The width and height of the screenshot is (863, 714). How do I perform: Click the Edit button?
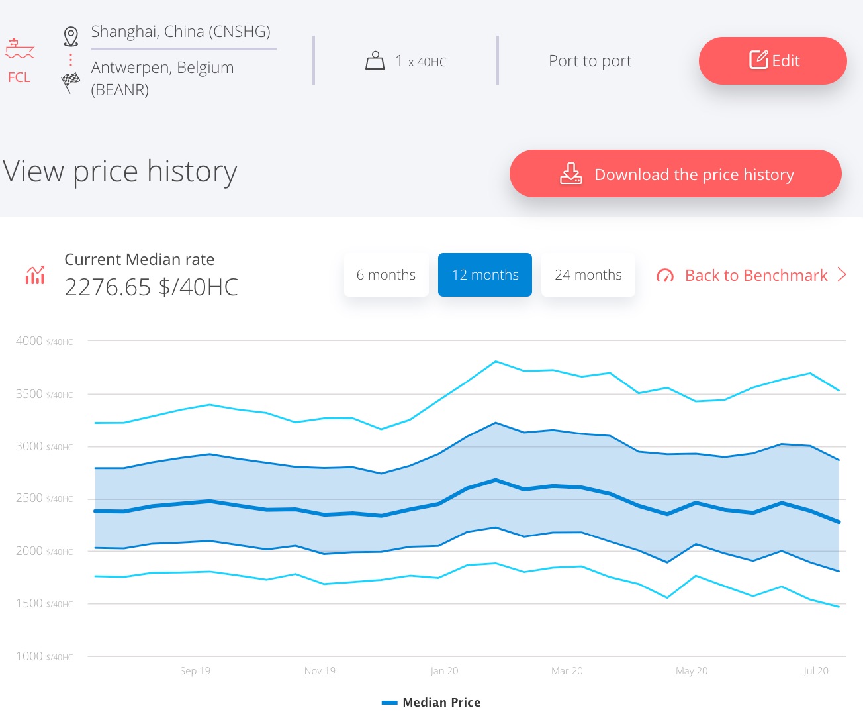773,61
